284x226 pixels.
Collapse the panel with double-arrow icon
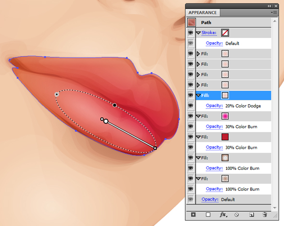270,6
